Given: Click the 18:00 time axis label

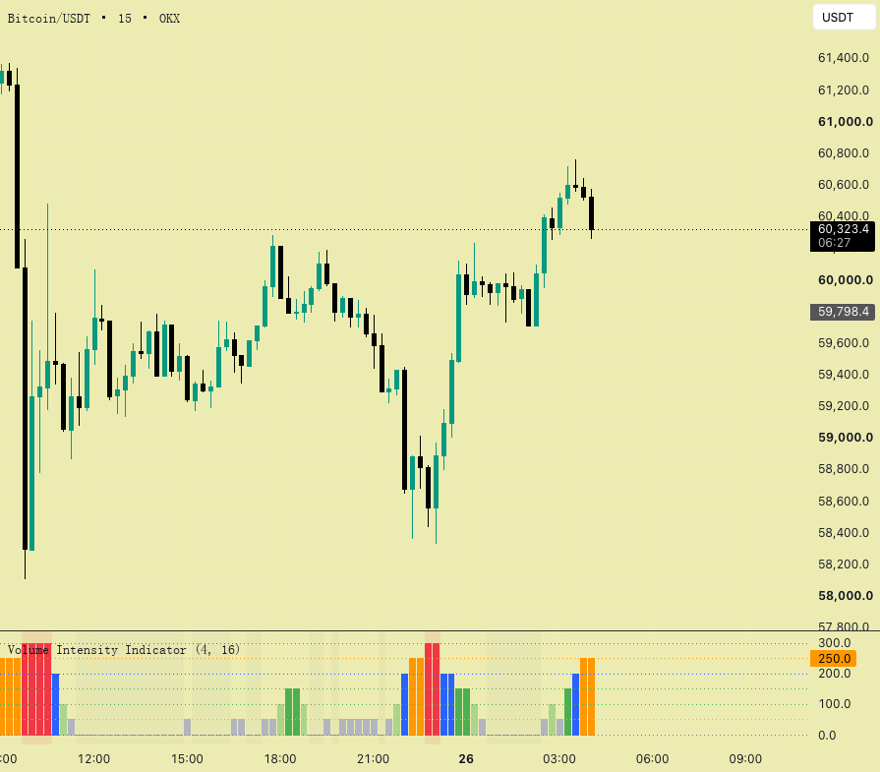Looking at the screenshot, I should (x=280, y=759).
